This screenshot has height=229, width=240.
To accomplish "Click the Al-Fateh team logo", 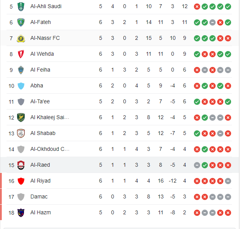I will [x=21, y=22].
